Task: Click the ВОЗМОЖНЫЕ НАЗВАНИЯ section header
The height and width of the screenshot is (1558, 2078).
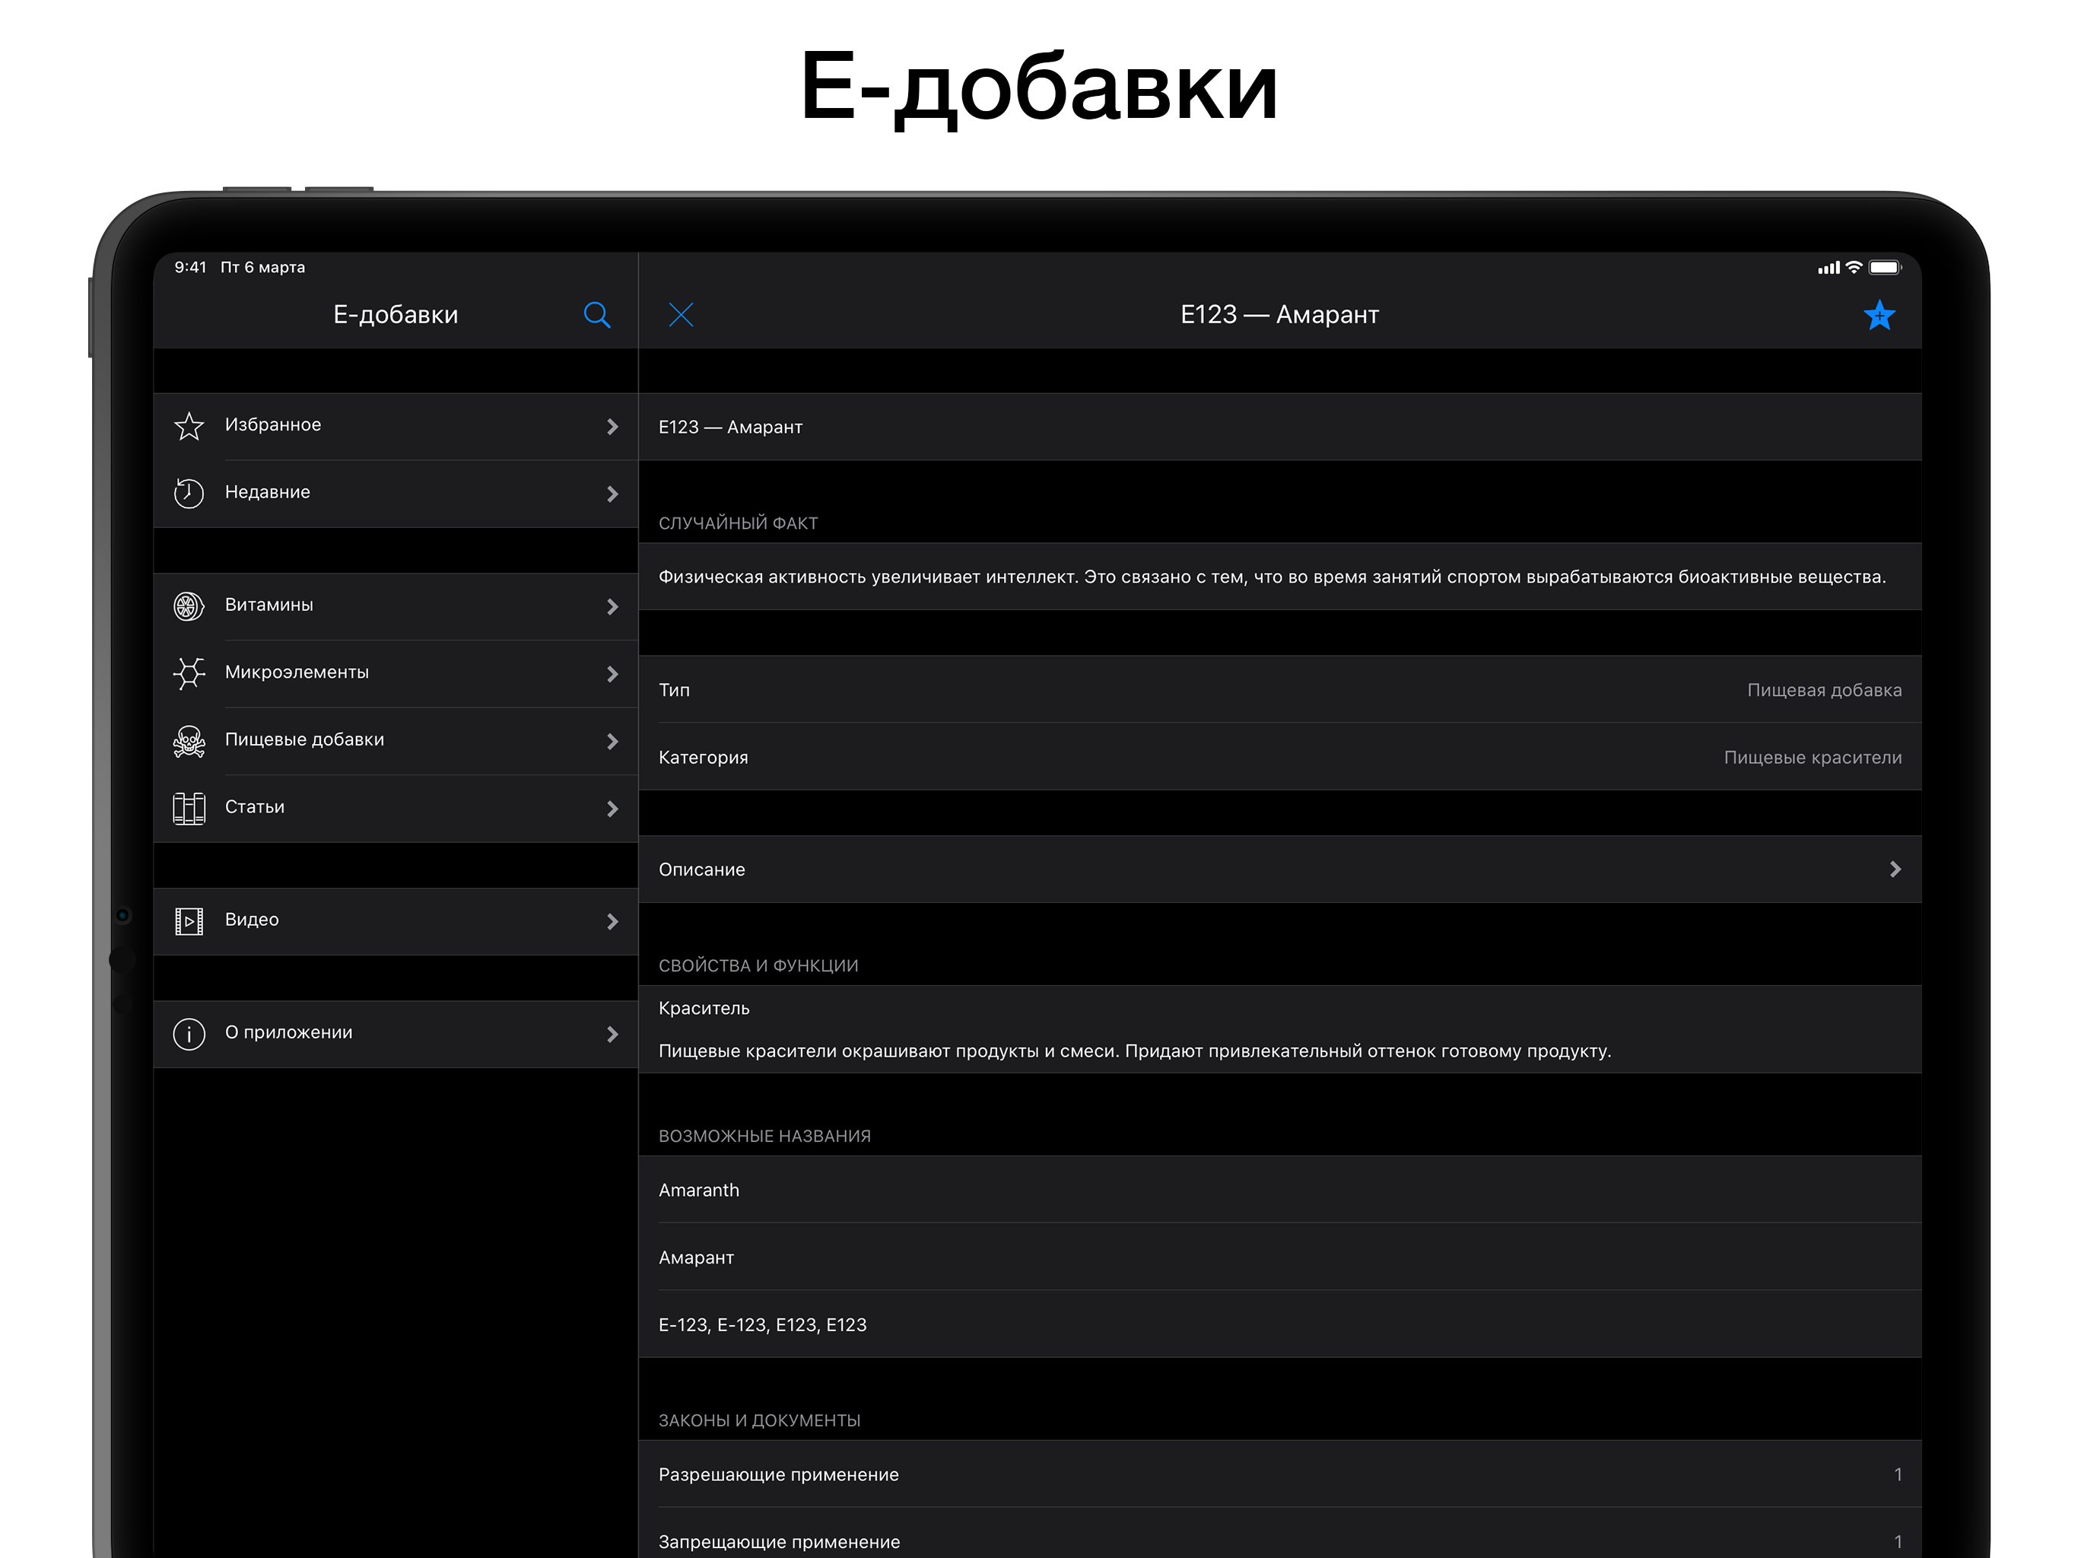Action: [764, 1136]
